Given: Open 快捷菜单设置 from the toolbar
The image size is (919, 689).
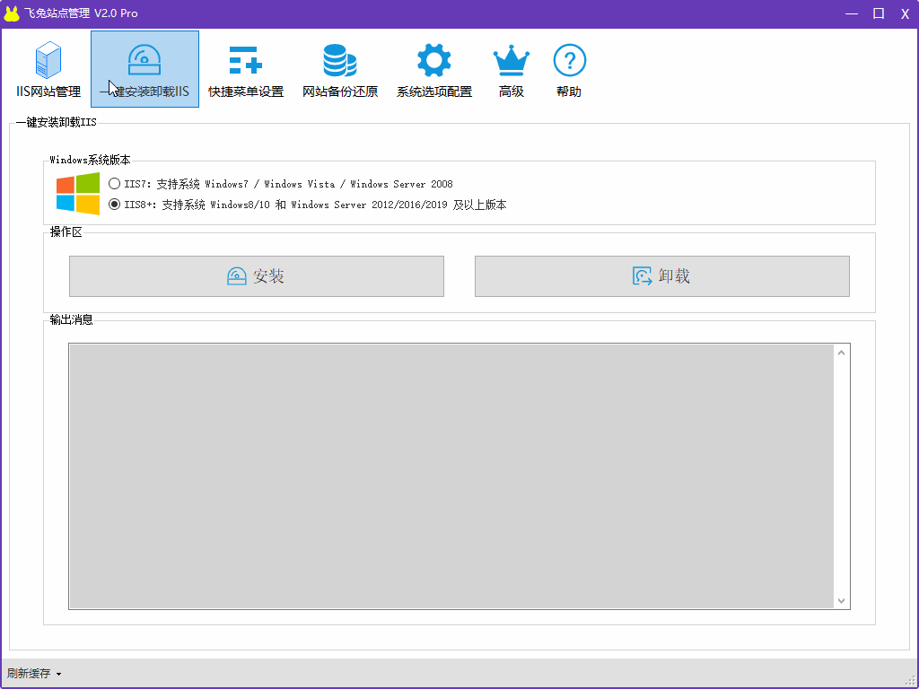Looking at the screenshot, I should [246, 69].
